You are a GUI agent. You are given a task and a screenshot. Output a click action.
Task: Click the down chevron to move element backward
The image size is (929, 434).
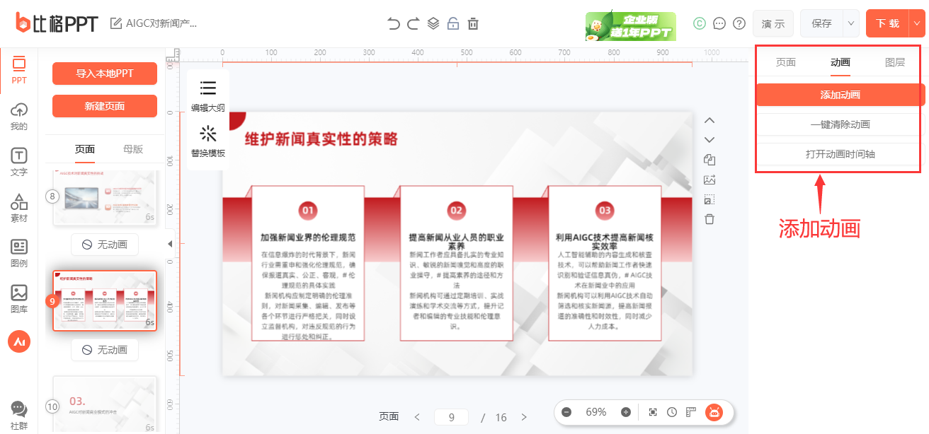pyautogui.click(x=709, y=139)
